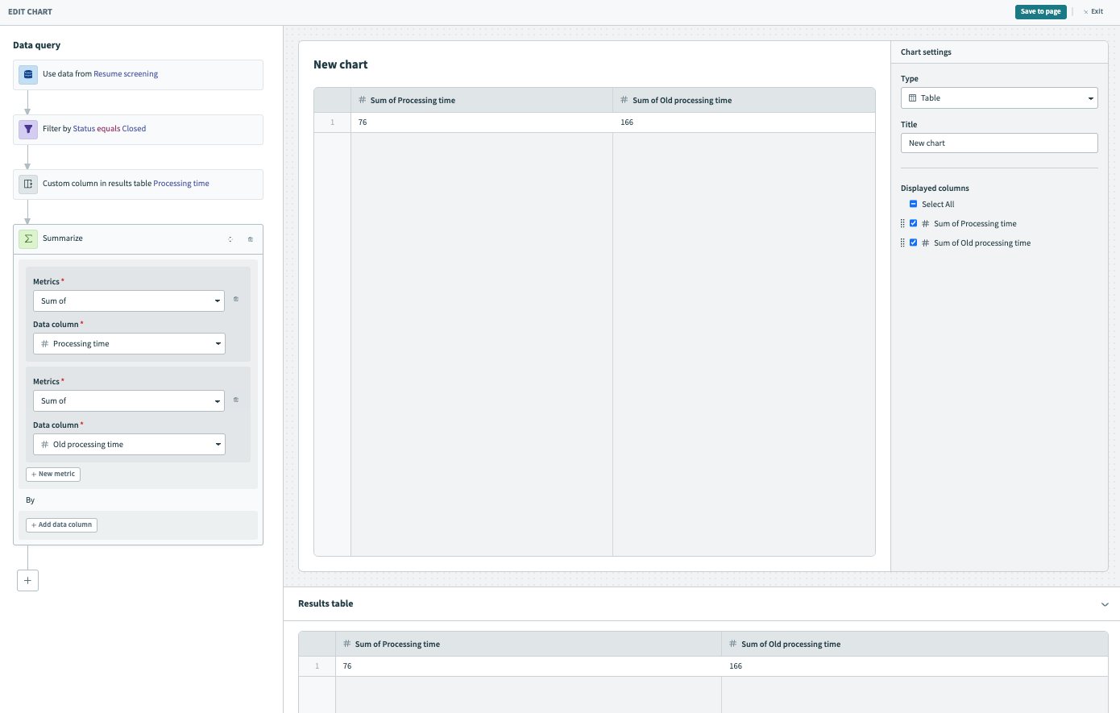Click the New metric button
The image size is (1120, 713).
(x=53, y=475)
